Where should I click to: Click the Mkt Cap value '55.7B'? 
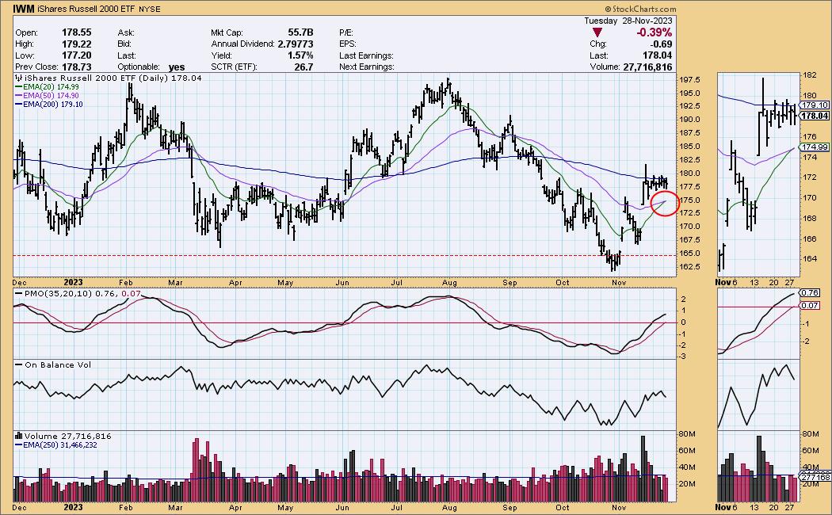300,32
